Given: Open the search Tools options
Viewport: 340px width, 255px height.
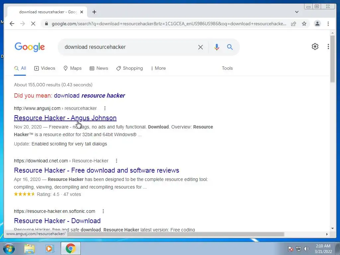Looking at the screenshot, I should [227, 68].
